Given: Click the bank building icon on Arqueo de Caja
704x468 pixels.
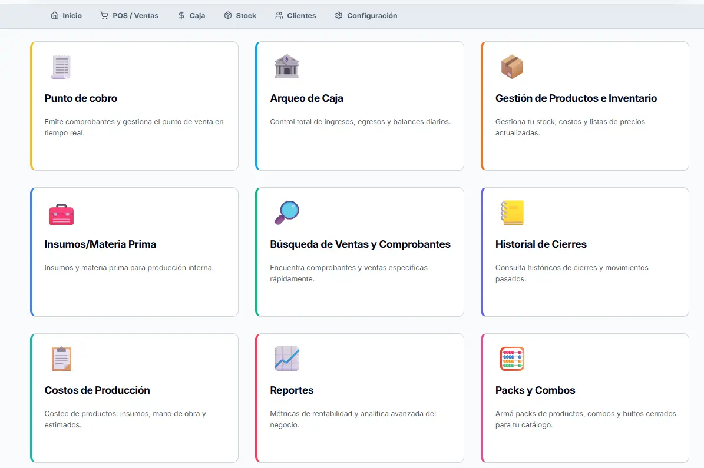Looking at the screenshot, I should 286,67.
